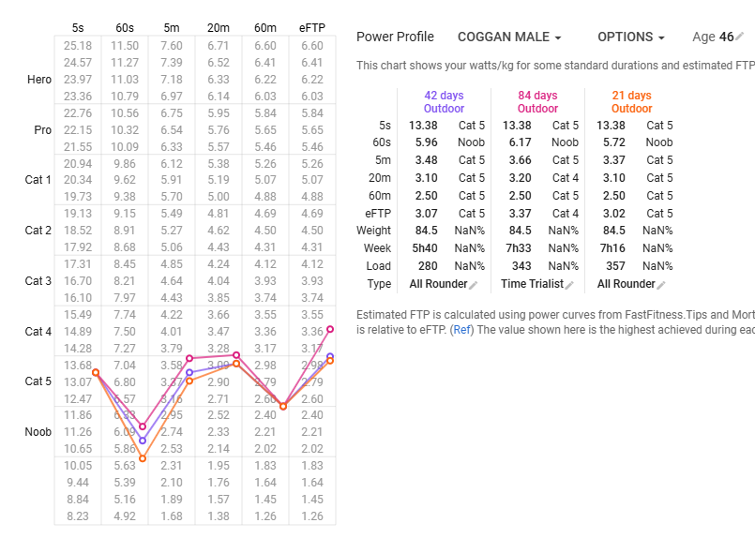Click the pencil icon beside Age 46

tap(740, 37)
